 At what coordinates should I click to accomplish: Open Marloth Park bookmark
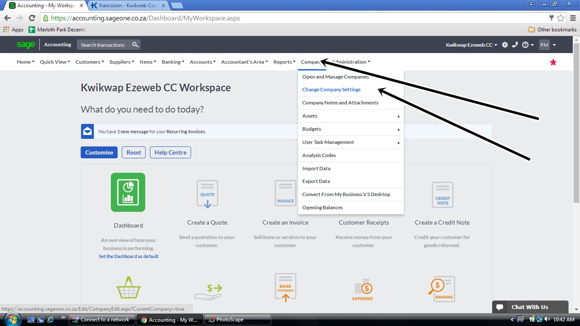pyautogui.click(x=57, y=30)
